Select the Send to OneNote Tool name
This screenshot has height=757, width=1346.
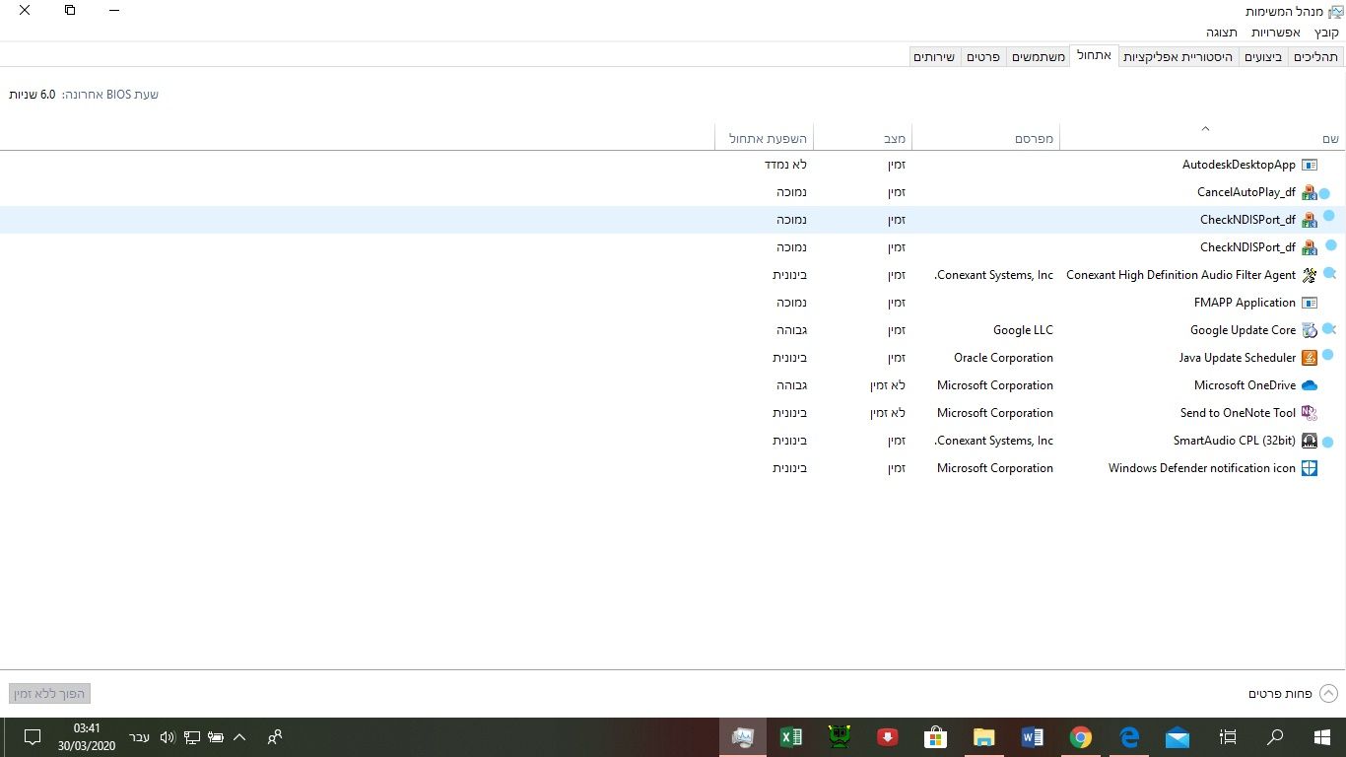1238,413
